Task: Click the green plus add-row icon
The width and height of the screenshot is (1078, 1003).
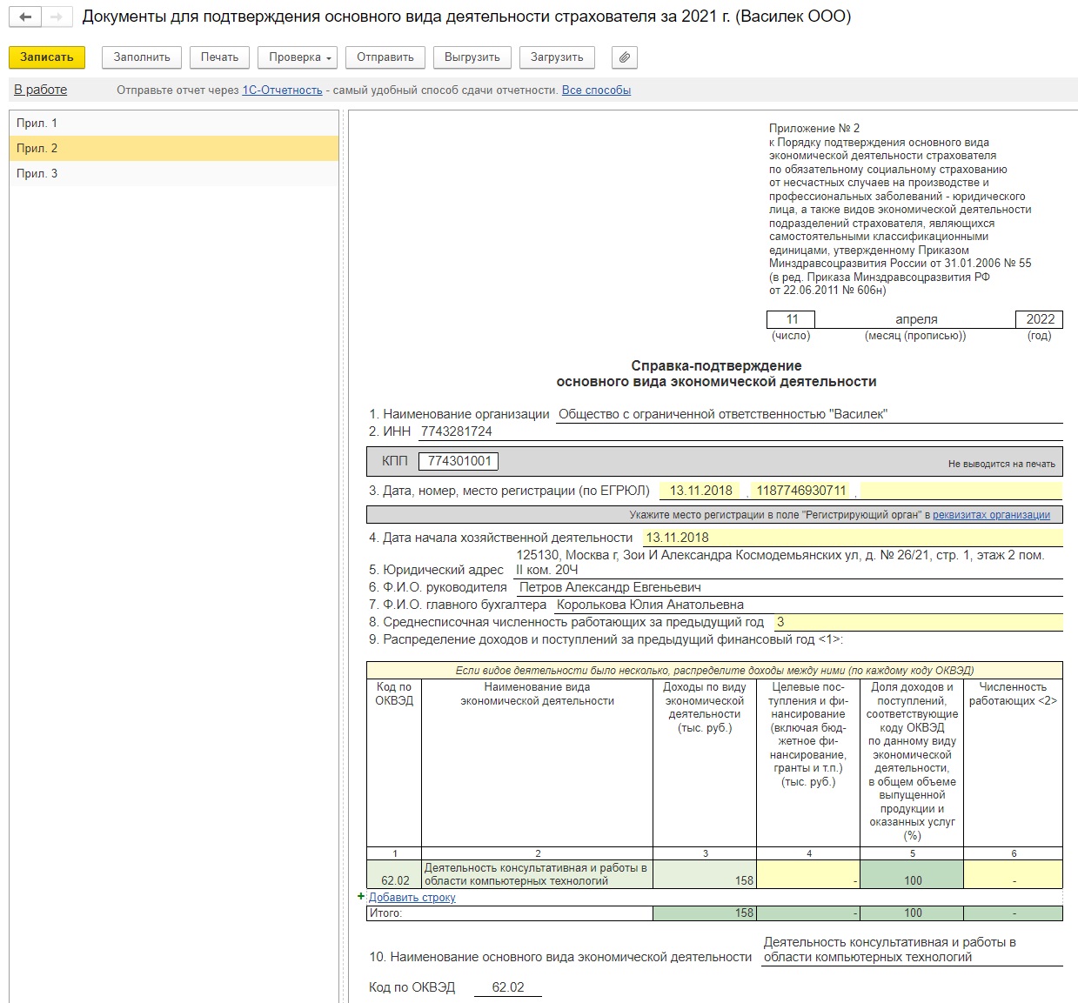Action: coord(361,896)
